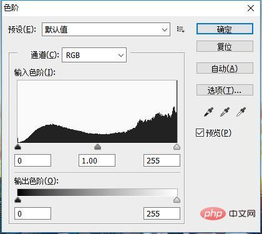Click the 自动(A) auto button
Image resolution: width=262 pixels, height=234 pixels.
225,68
